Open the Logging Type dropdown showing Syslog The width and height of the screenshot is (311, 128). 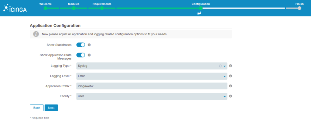[152, 66]
